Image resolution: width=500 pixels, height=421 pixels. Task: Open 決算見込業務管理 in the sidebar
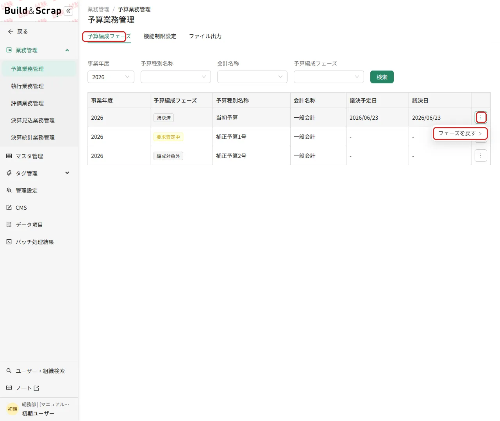click(x=38, y=120)
